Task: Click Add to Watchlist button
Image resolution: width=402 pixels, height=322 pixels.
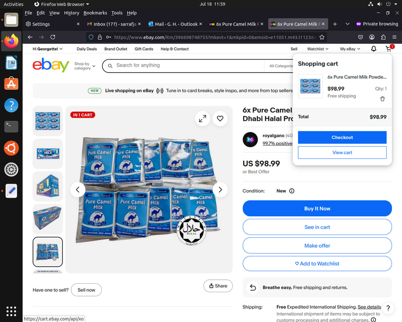Action: pyautogui.click(x=317, y=264)
